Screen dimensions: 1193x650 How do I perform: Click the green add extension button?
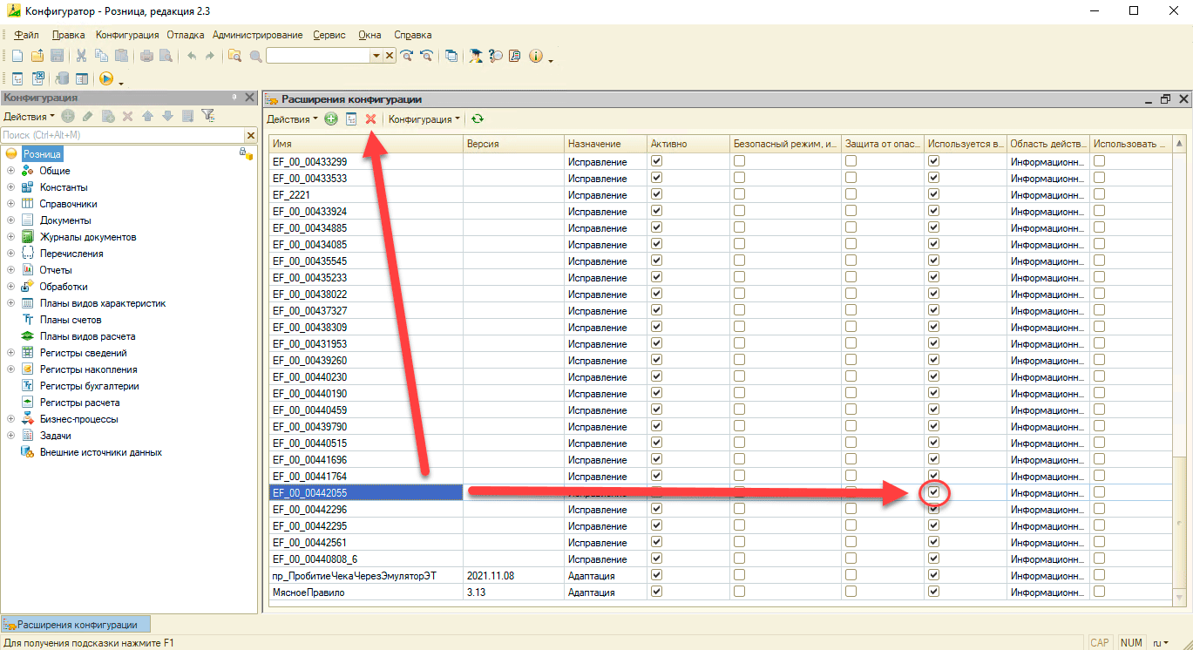331,119
